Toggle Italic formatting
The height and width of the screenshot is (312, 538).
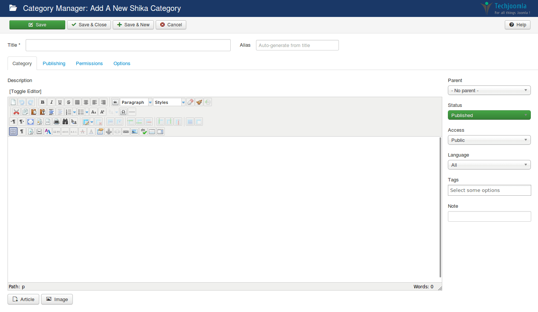[51, 102]
